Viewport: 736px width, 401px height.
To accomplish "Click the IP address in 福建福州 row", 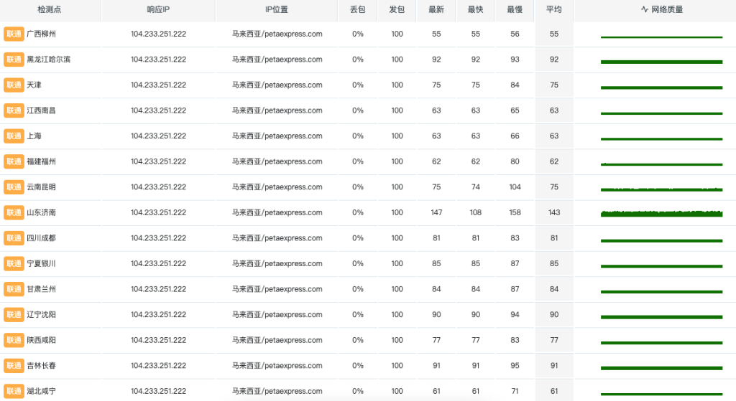I will coord(158,161).
